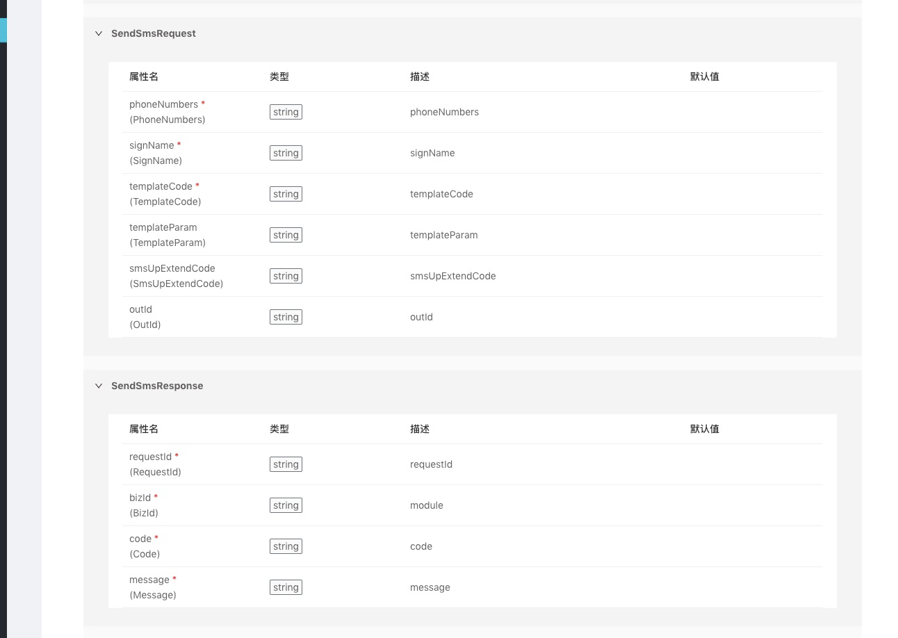Click the string type badge for message

(x=286, y=587)
